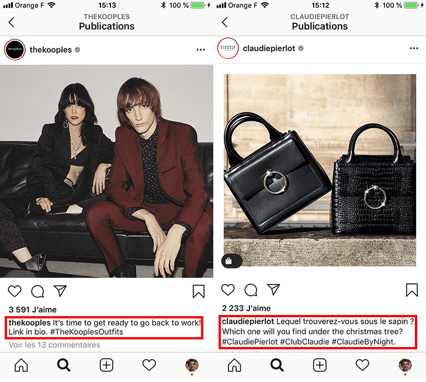Open Search tab in right screen
The height and width of the screenshot is (382, 426).
click(277, 365)
